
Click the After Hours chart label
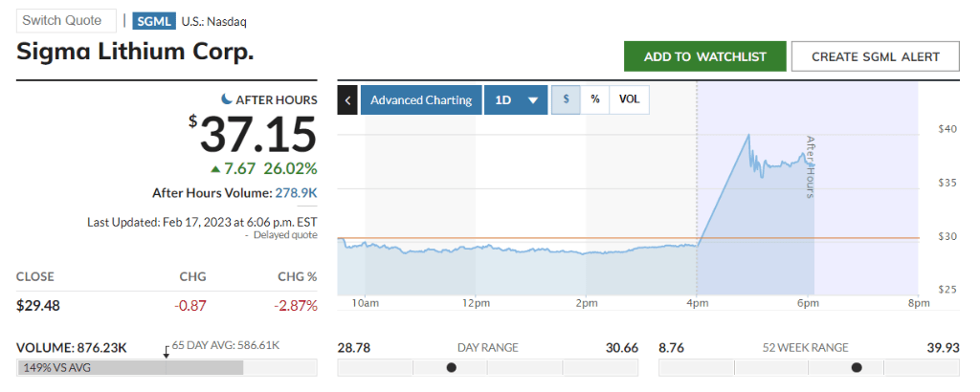click(810, 166)
